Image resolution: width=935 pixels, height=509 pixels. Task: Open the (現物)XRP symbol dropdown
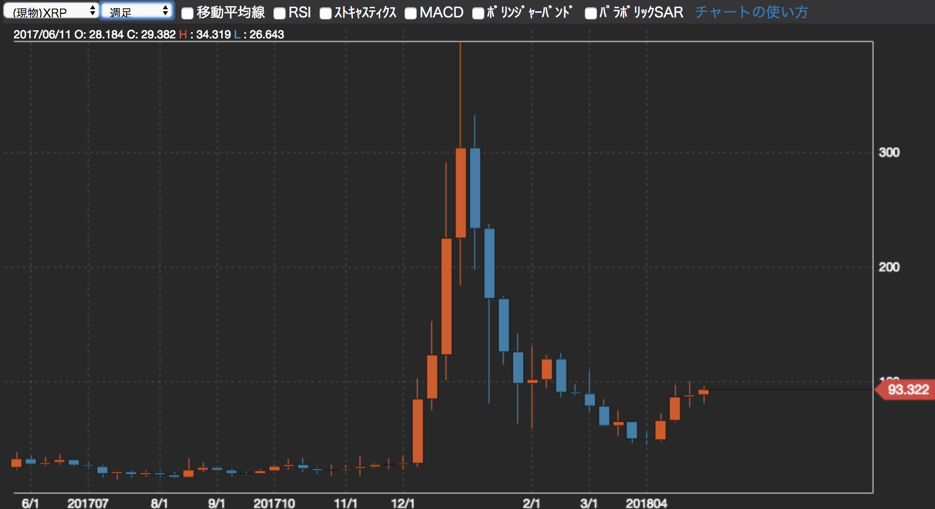point(51,11)
